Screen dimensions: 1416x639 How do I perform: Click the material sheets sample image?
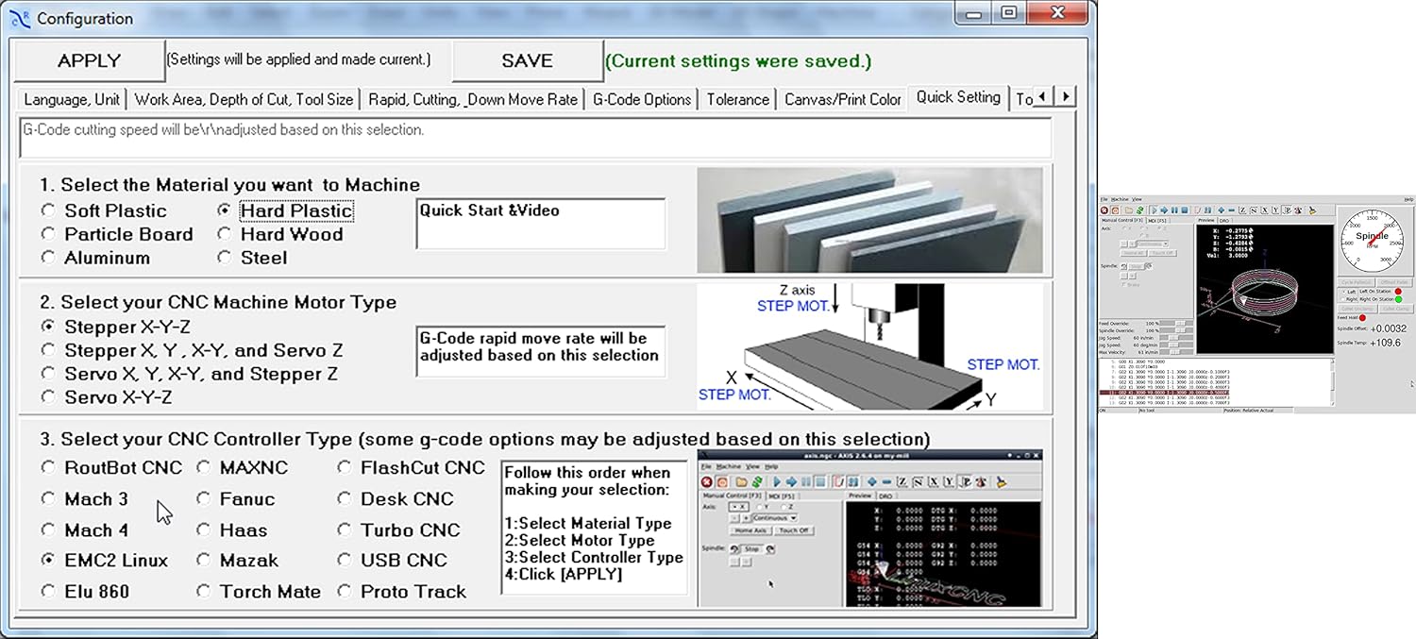(868, 220)
